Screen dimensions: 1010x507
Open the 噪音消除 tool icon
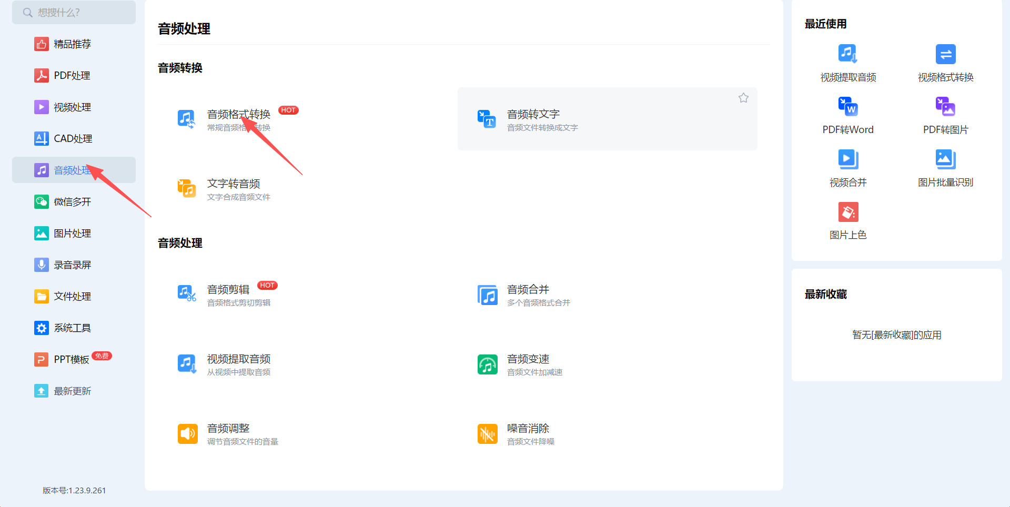point(487,434)
